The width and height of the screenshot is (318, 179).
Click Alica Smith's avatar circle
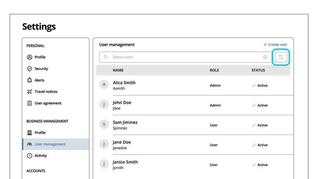click(x=104, y=85)
